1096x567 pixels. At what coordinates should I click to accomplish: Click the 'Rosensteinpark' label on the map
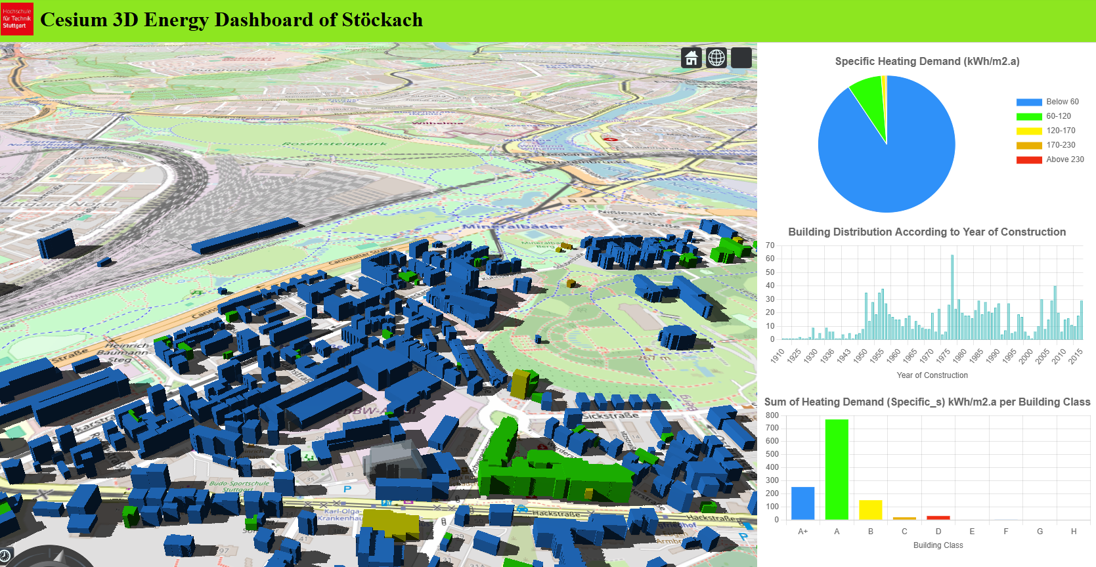[335, 143]
